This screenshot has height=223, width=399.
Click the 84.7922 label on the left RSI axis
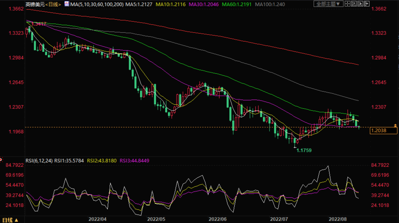point(15,165)
